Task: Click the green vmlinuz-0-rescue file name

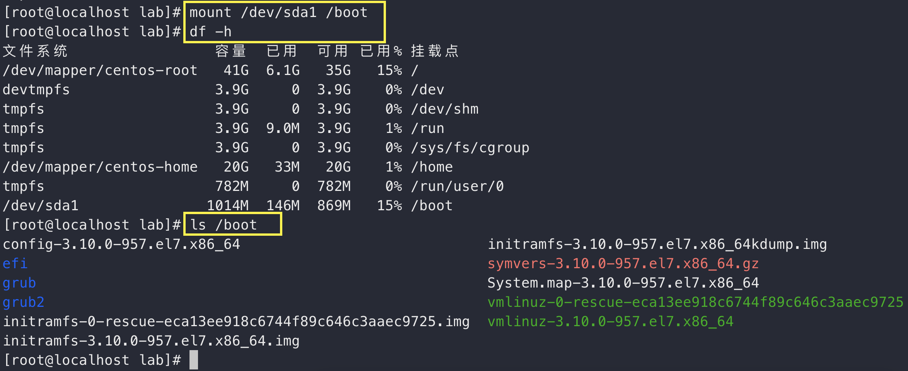Action: click(x=695, y=302)
